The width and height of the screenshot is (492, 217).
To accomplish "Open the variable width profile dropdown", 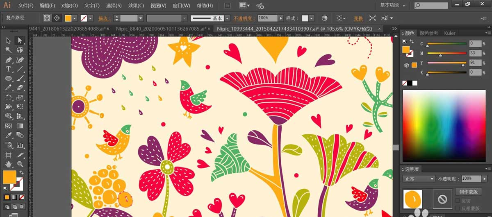I will click(x=184, y=18).
